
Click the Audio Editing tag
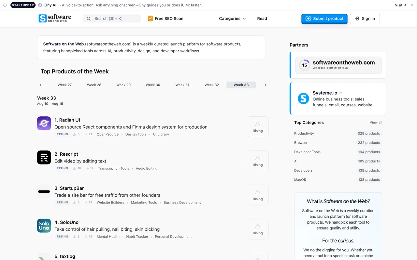click(147, 168)
